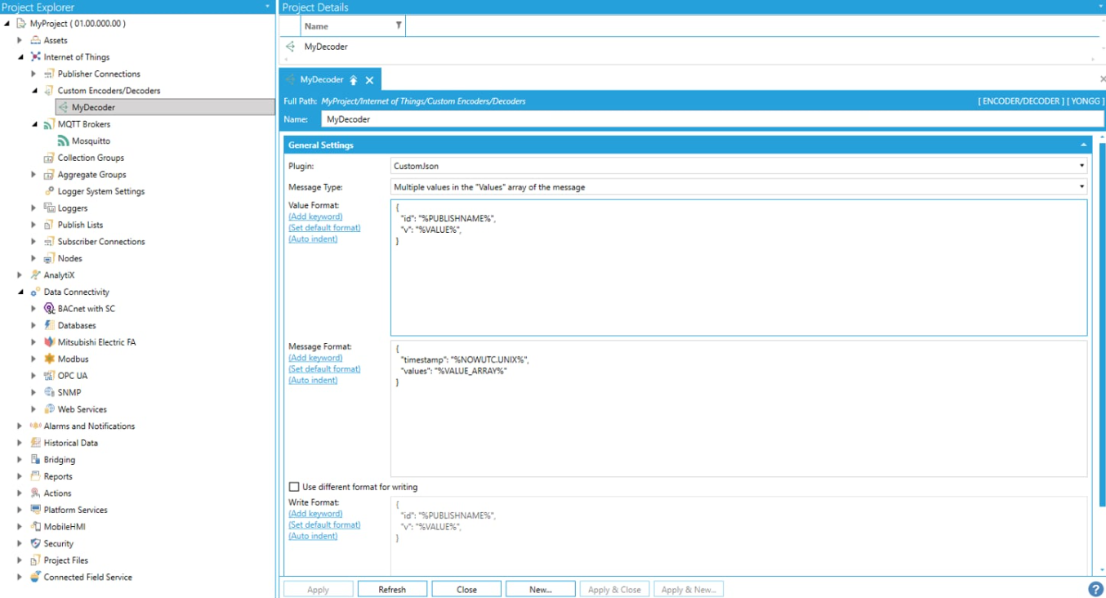Select the Subscriber Connections tree item
The image size is (1106, 598).
click(101, 242)
